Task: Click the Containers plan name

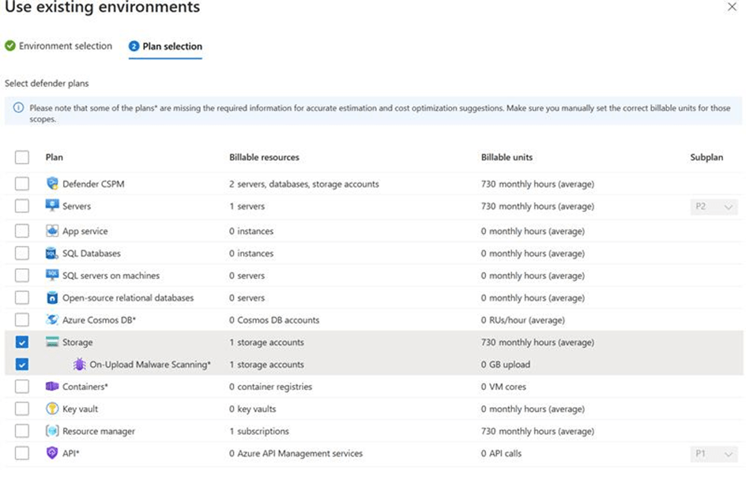Action: pos(85,387)
